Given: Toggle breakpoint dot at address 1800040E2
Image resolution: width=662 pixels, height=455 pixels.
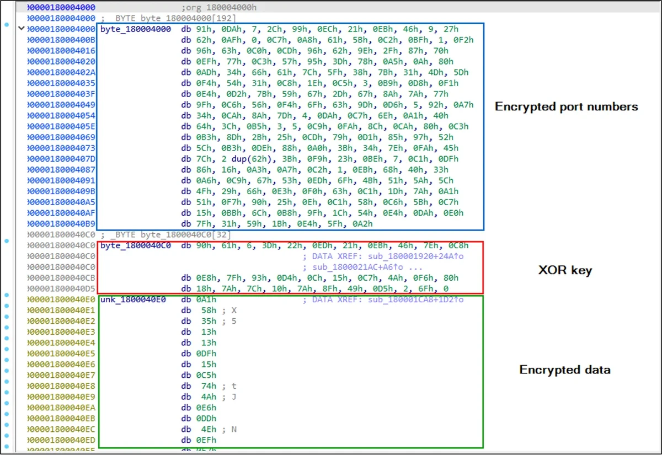Looking at the screenshot, I should (6, 321).
